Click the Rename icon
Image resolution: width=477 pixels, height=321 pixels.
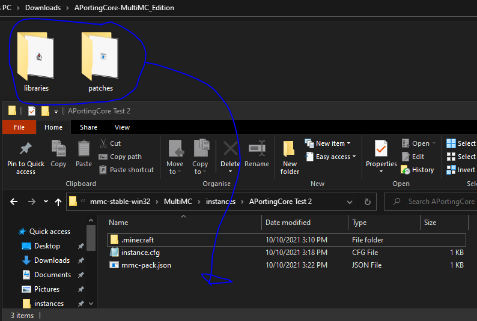pyautogui.click(x=257, y=149)
